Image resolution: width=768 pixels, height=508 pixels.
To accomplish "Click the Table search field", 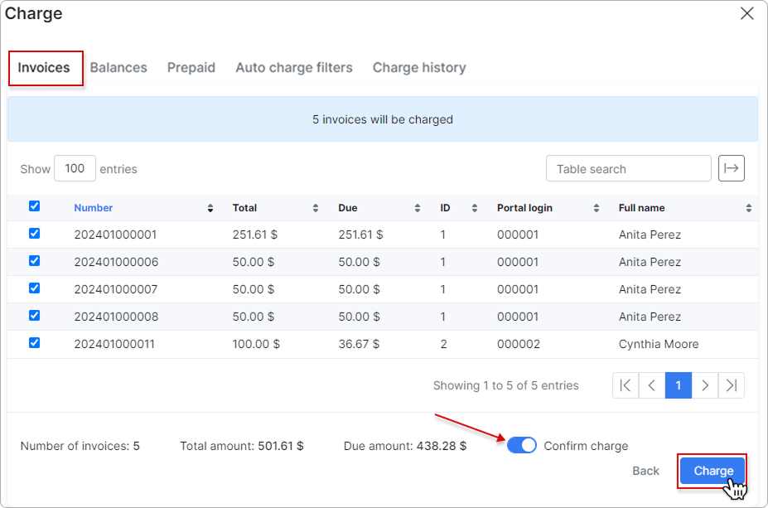I will coord(628,168).
